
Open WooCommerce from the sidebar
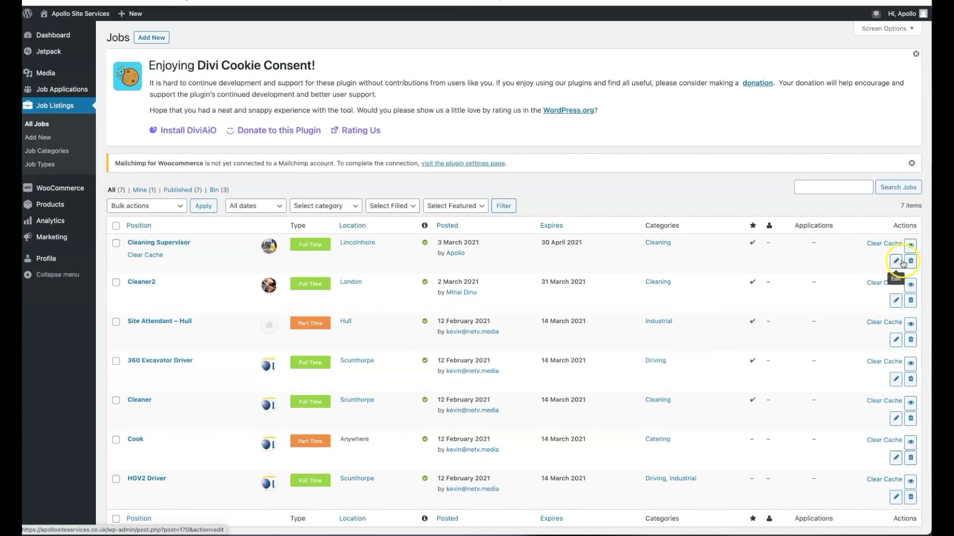[60, 188]
